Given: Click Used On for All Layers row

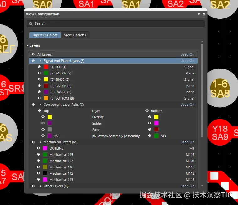Looking at the screenshot, I should pos(187,54).
